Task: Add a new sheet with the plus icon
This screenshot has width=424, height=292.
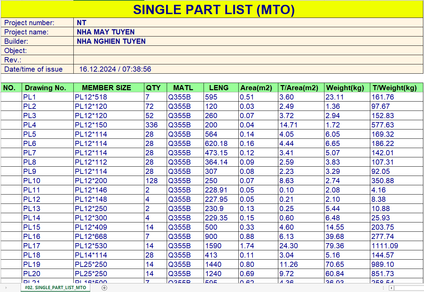Action: point(105,288)
